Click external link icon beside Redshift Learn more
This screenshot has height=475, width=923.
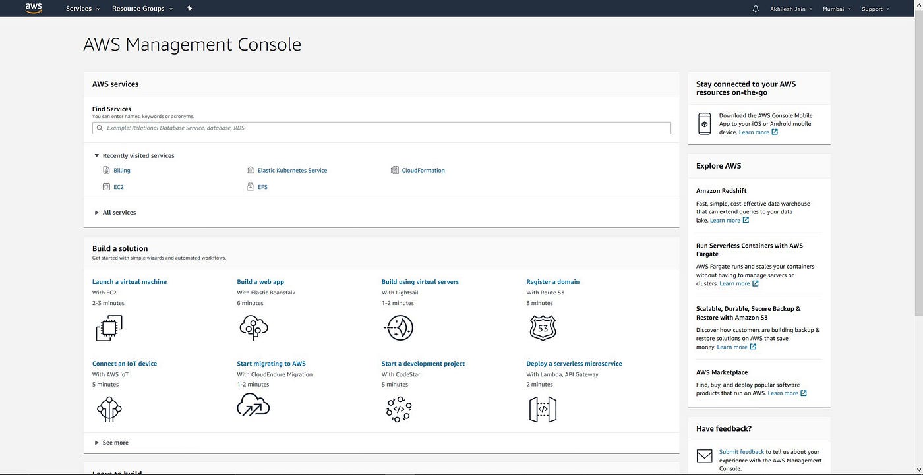click(x=746, y=220)
